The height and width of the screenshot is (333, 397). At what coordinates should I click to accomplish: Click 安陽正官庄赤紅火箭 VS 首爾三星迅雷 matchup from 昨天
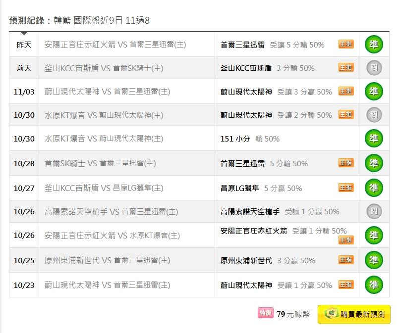point(115,45)
